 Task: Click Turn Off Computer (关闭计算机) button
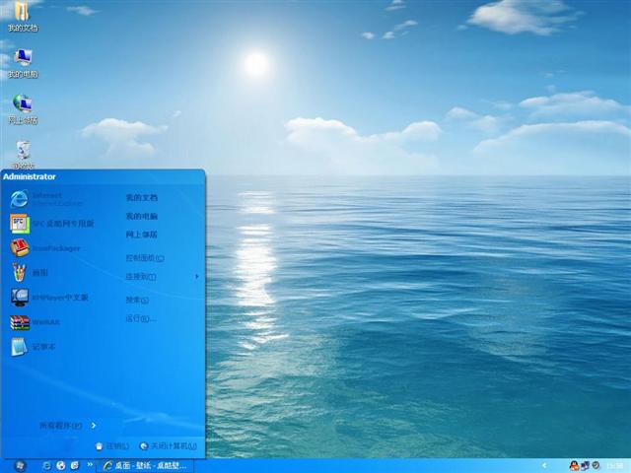click(169, 446)
